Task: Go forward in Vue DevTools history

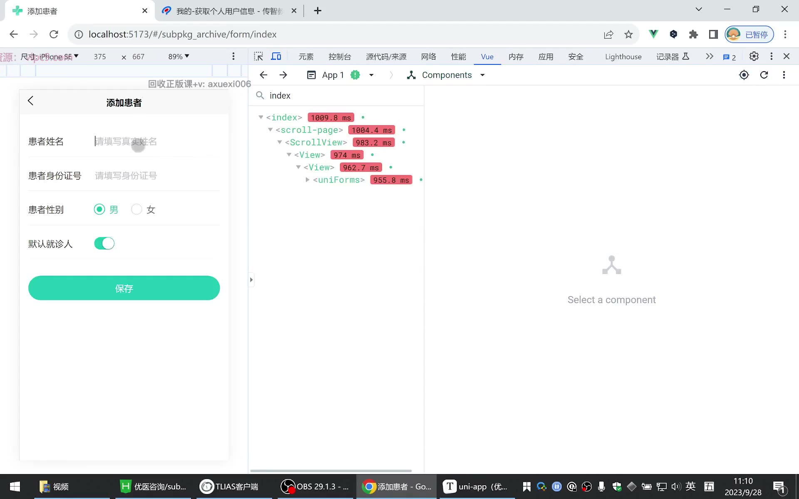Action: (283, 75)
